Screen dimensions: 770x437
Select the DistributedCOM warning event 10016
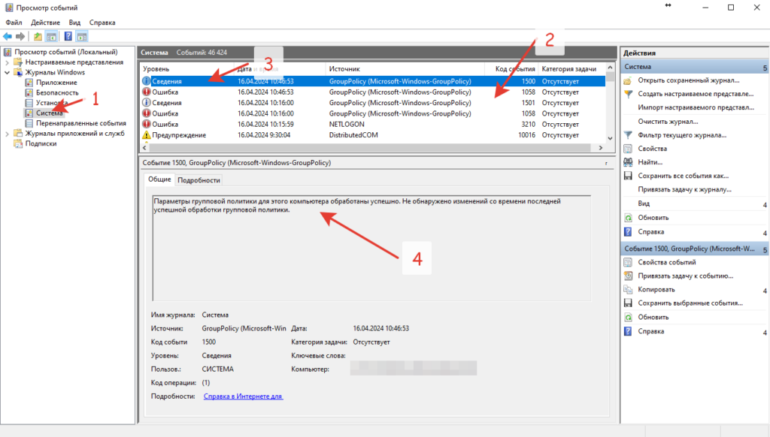373,135
